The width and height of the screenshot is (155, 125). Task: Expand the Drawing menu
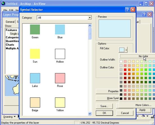(9, 117)
